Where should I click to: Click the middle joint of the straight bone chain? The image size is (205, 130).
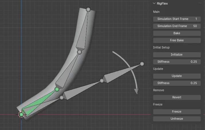[101, 81]
